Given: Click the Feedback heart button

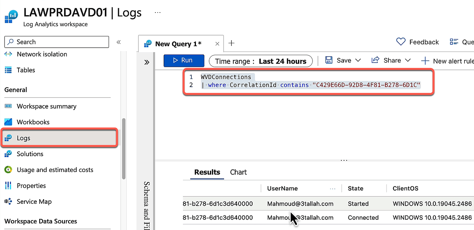Looking at the screenshot, I should click(x=417, y=42).
